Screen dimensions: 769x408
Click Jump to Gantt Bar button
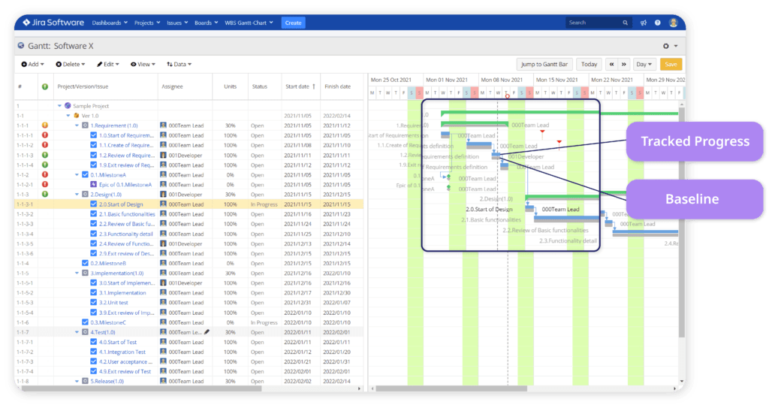pos(544,65)
